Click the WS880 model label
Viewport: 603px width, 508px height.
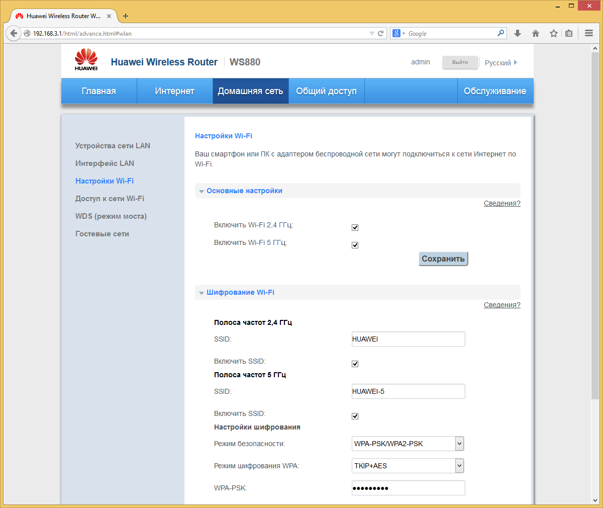tap(245, 62)
